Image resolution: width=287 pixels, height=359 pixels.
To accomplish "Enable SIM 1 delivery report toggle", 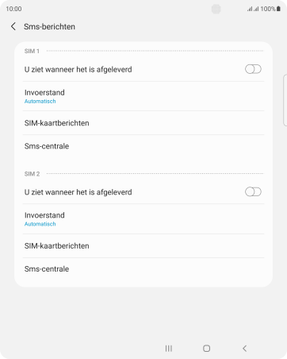I will pos(253,69).
